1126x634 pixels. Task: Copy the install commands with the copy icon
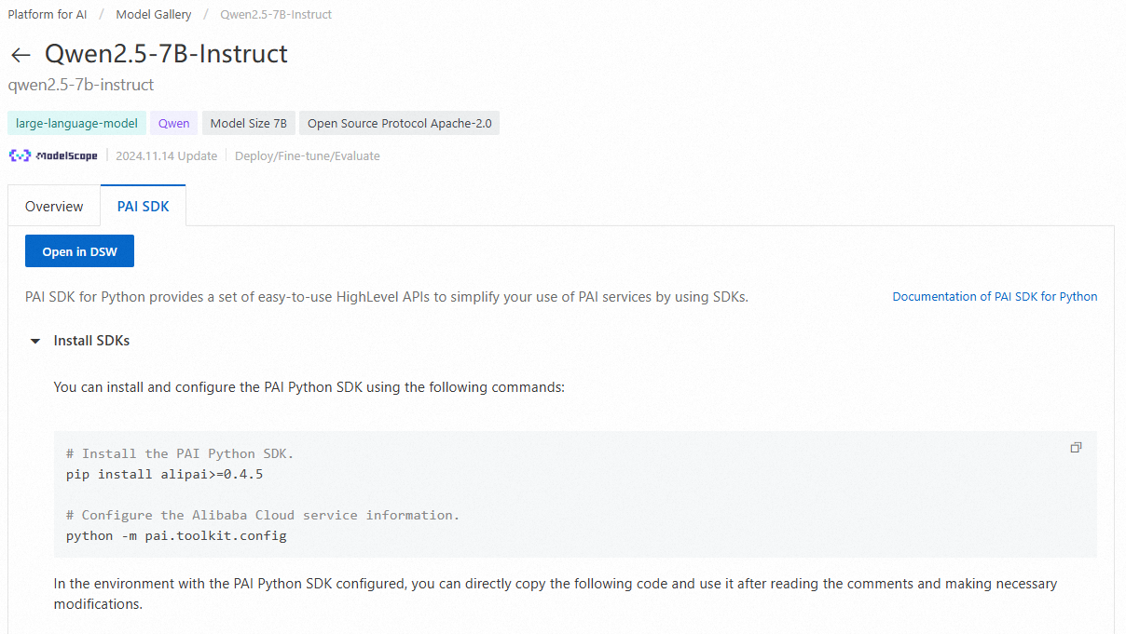coord(1076,448)
